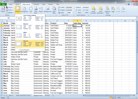Viewport: 138px width, 99px height.
Task: Click the Print Titles button
Action: (x=54, y=10)
